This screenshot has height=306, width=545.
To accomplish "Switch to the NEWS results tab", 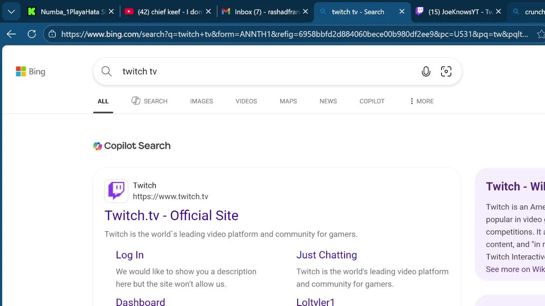I will pos(328,101).
